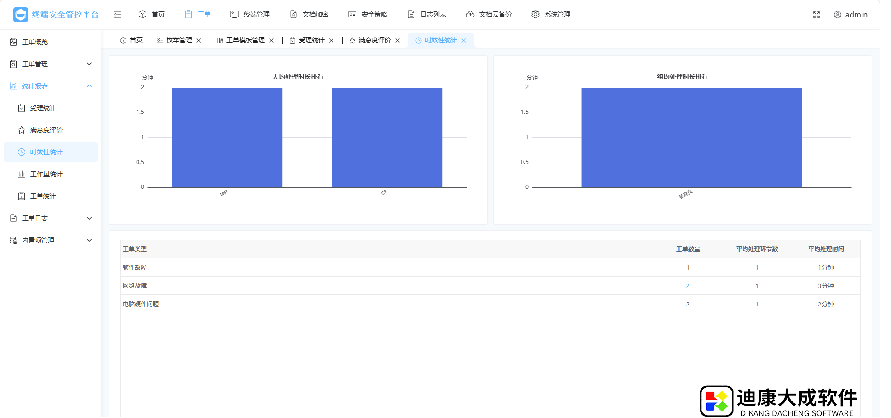
Task: Open 首页 in the top navigation
Action: [x=152, y=14]
